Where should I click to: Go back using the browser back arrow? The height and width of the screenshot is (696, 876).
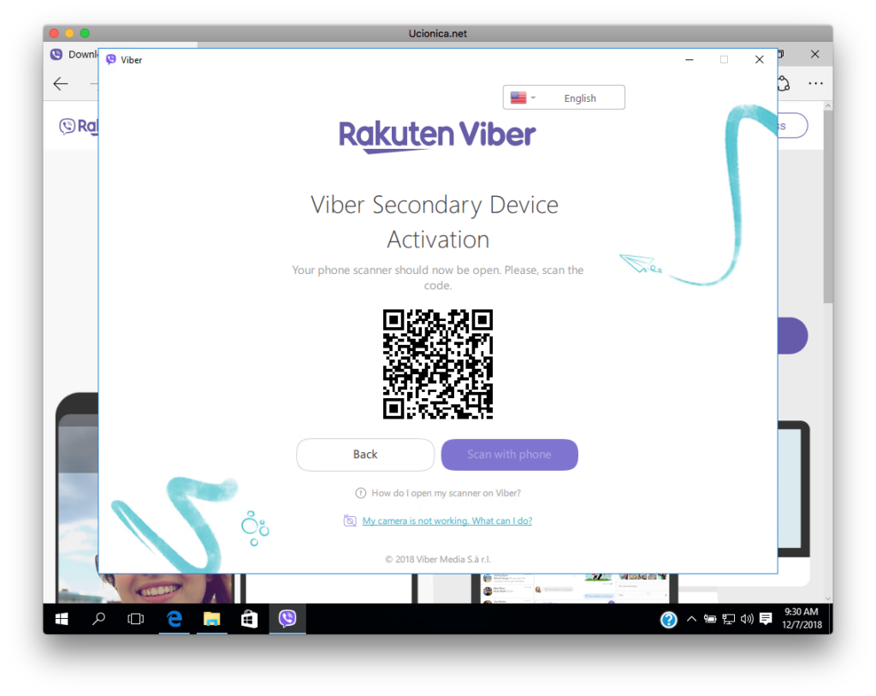(x=61, y=83)
